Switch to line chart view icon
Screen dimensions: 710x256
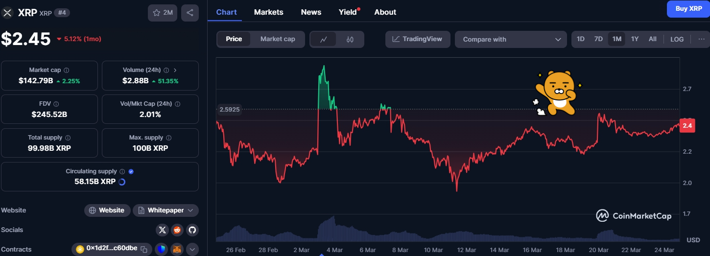[x=324, y=40]
